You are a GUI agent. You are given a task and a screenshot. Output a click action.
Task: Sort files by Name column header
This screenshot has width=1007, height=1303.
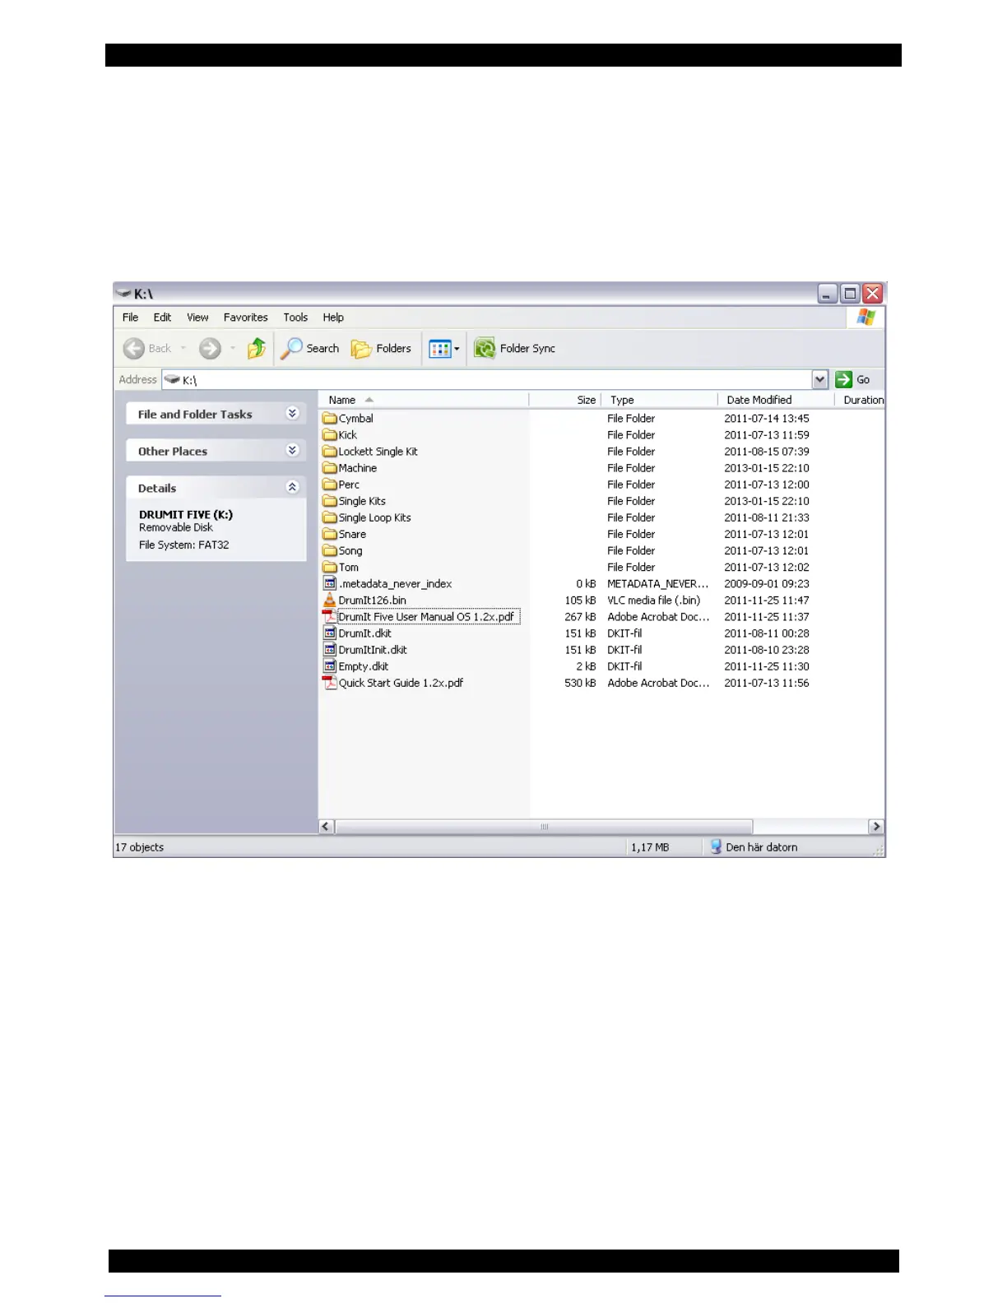424,400
